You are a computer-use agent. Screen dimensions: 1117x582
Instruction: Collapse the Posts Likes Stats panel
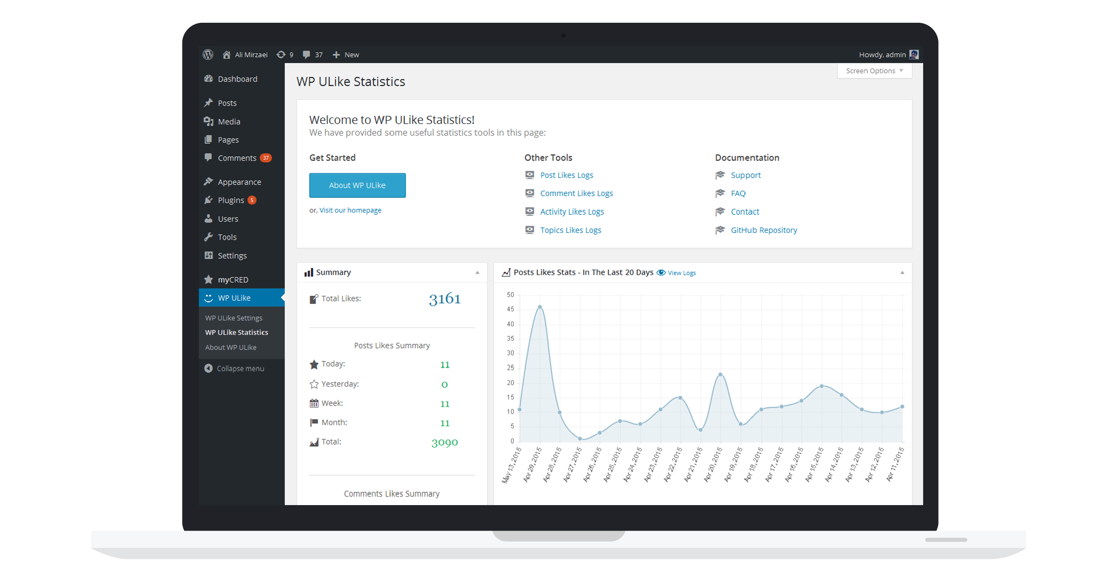(x=902, y=273)
